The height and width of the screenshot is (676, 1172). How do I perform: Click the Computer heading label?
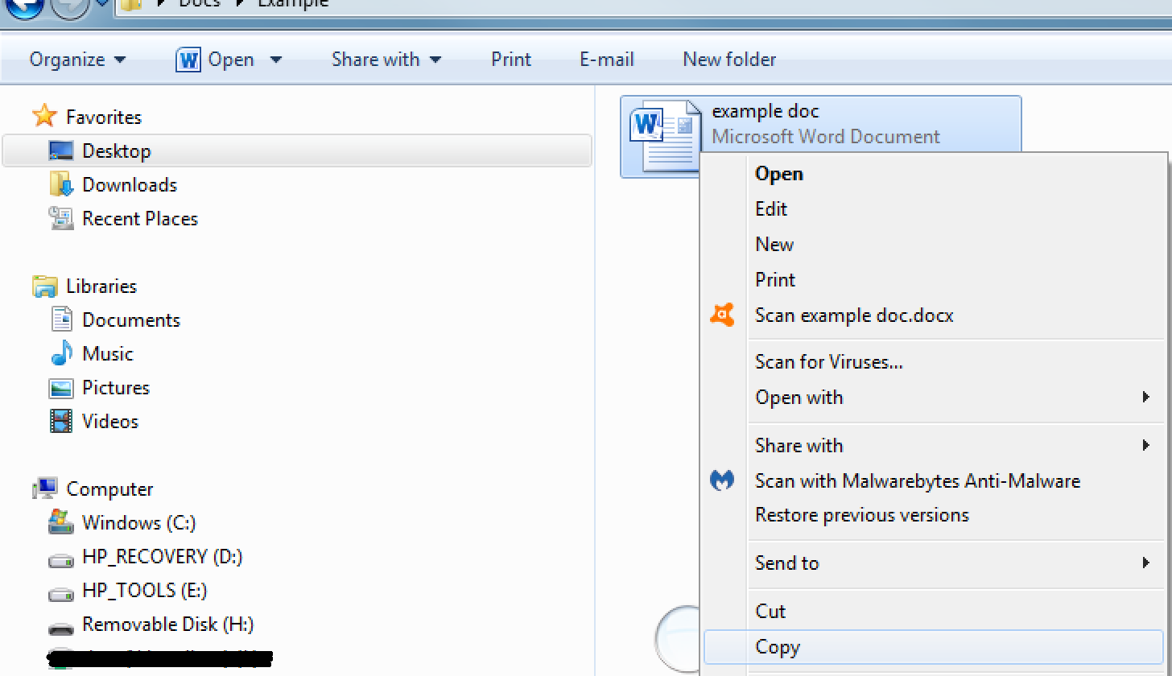(x=109, y=488)
